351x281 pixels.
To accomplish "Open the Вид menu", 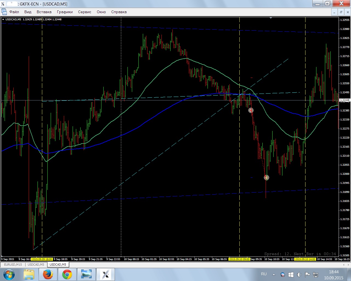I will coord(28,12).
